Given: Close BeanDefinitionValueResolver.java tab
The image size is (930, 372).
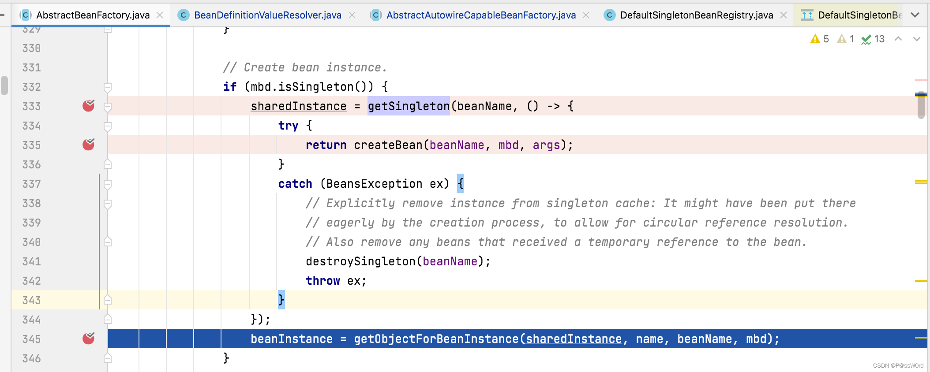Looking at the screenshot, I should [352, 15].
